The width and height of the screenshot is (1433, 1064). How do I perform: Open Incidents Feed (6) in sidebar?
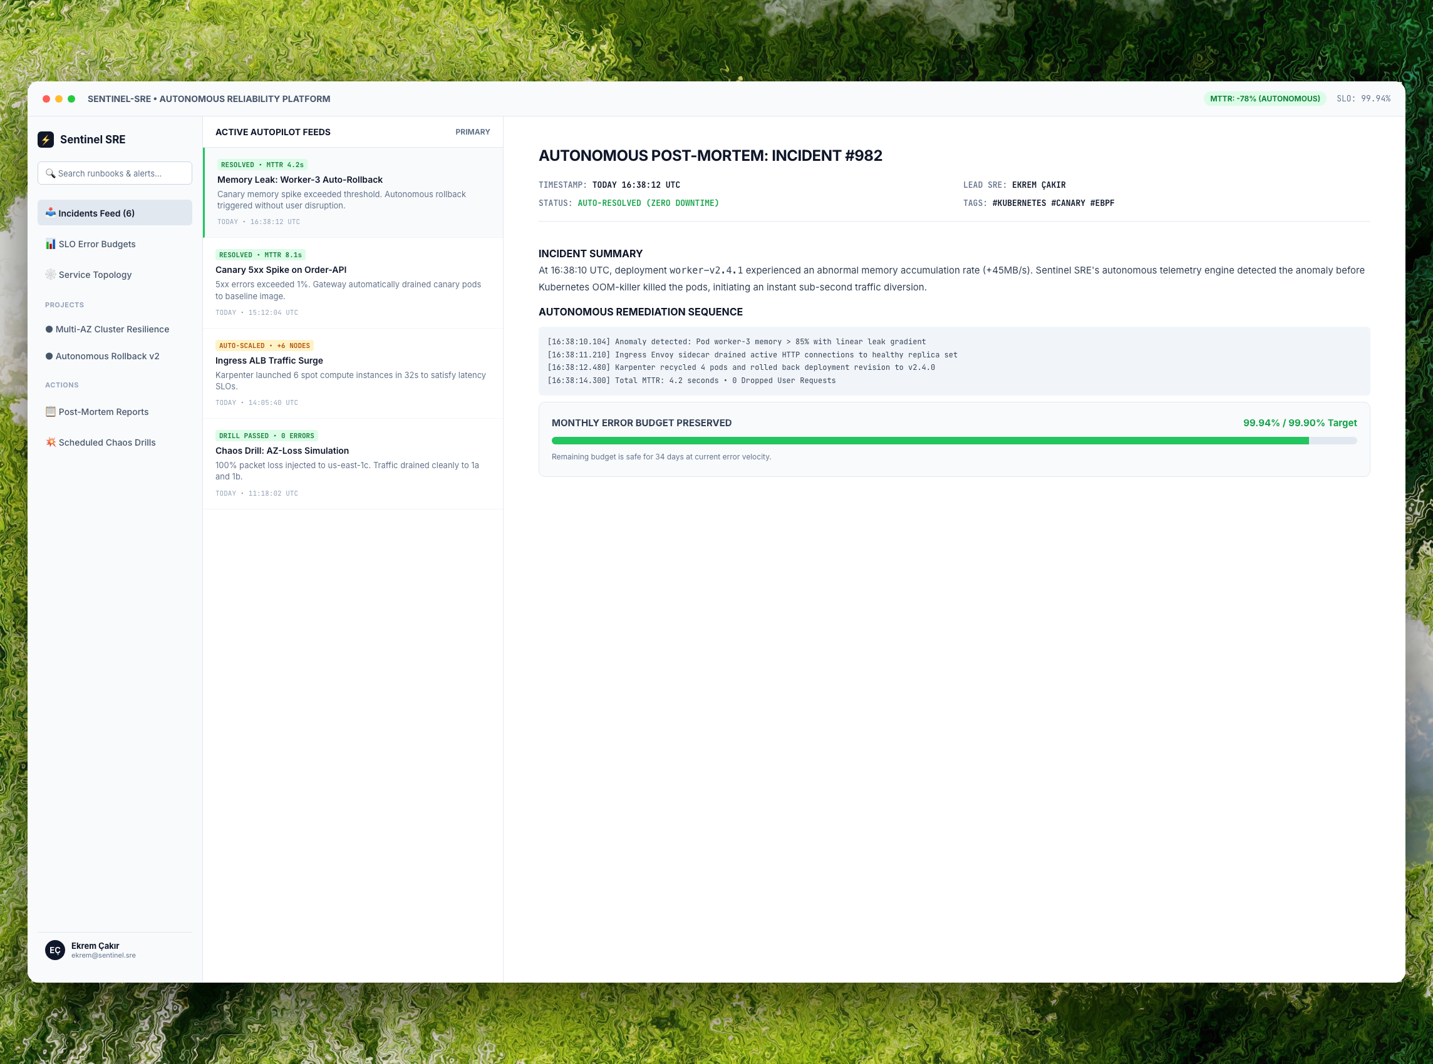(115, 213)
